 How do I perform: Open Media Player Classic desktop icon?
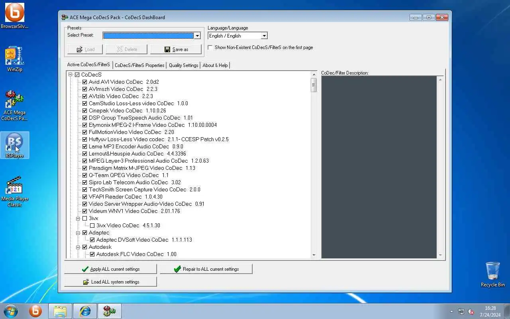coord(15,191)
